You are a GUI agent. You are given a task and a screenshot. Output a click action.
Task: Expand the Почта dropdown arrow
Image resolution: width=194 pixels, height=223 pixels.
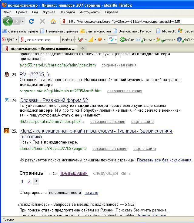click(x=154, y=39)
